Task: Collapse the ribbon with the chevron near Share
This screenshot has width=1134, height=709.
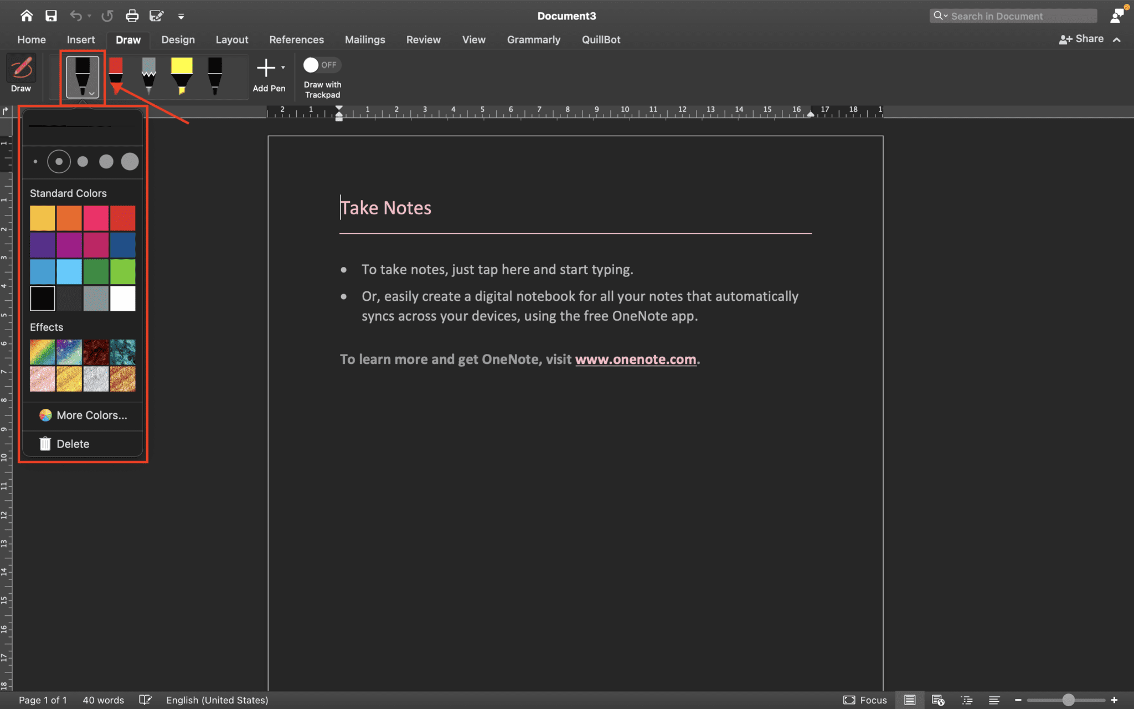Action: pyautogui.click(x=1117, y=39)
